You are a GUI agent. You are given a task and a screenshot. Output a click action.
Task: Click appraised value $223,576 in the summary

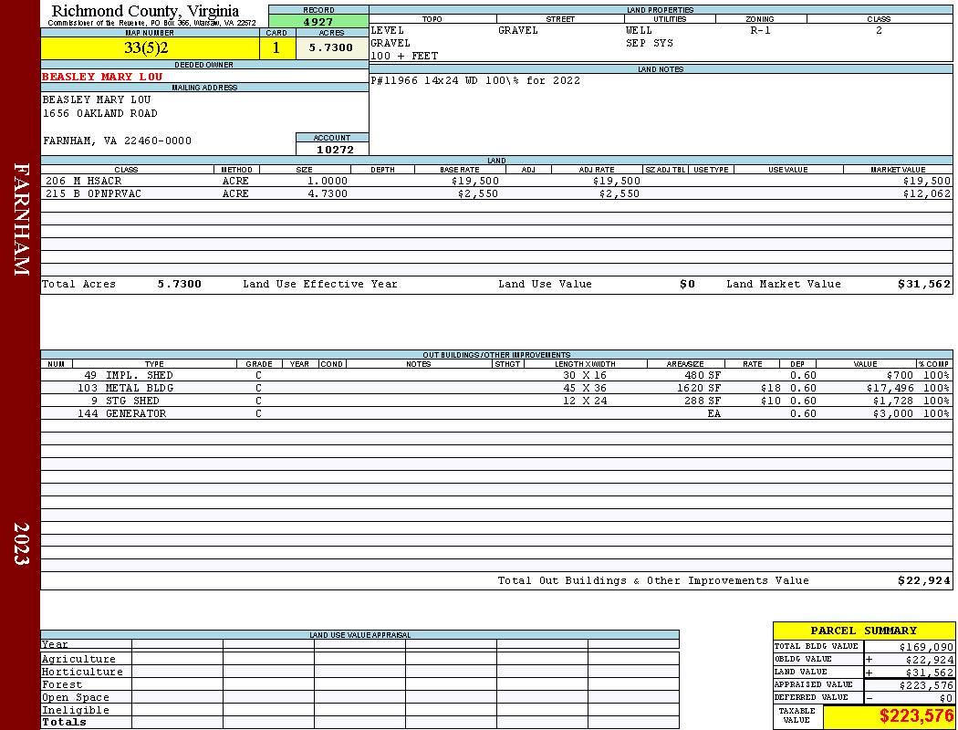pos(926,685)
